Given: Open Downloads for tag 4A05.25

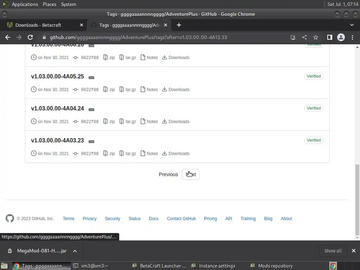Looking at the screenshot, I should 176,90.
